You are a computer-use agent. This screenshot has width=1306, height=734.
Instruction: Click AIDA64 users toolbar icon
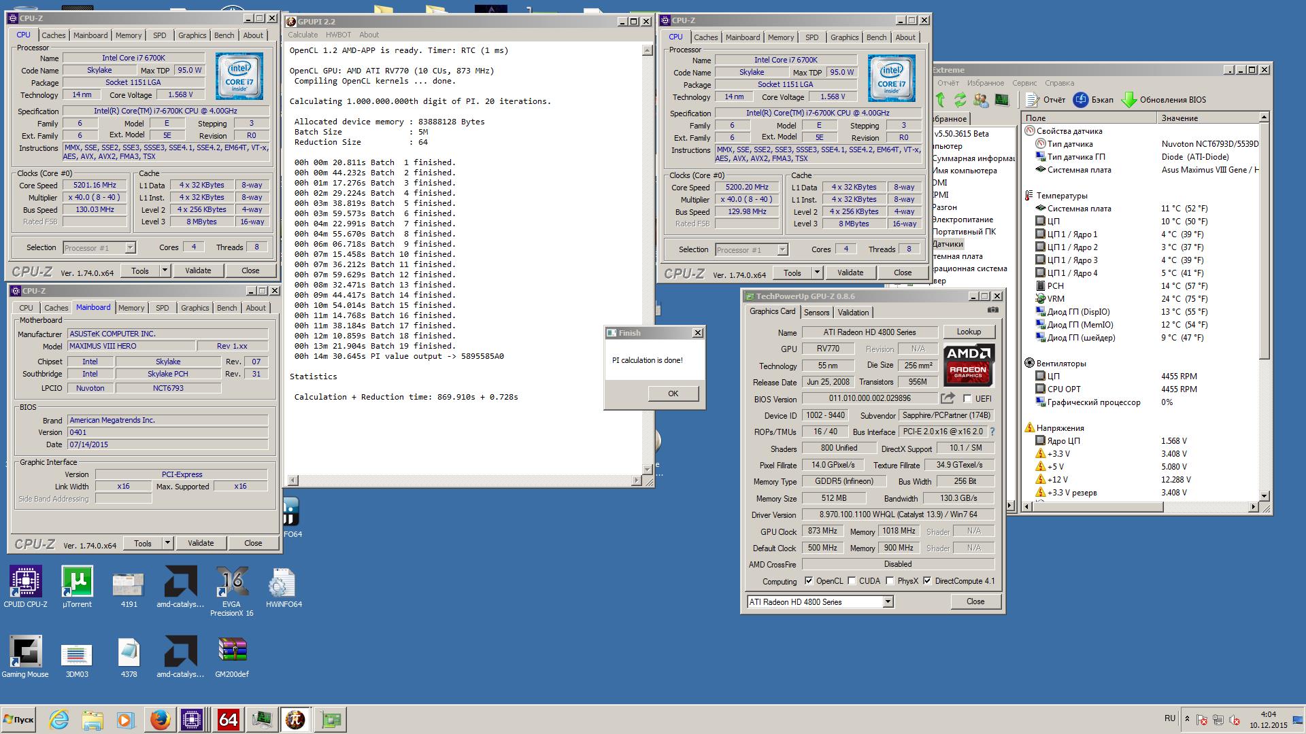[x=980, y=100]
